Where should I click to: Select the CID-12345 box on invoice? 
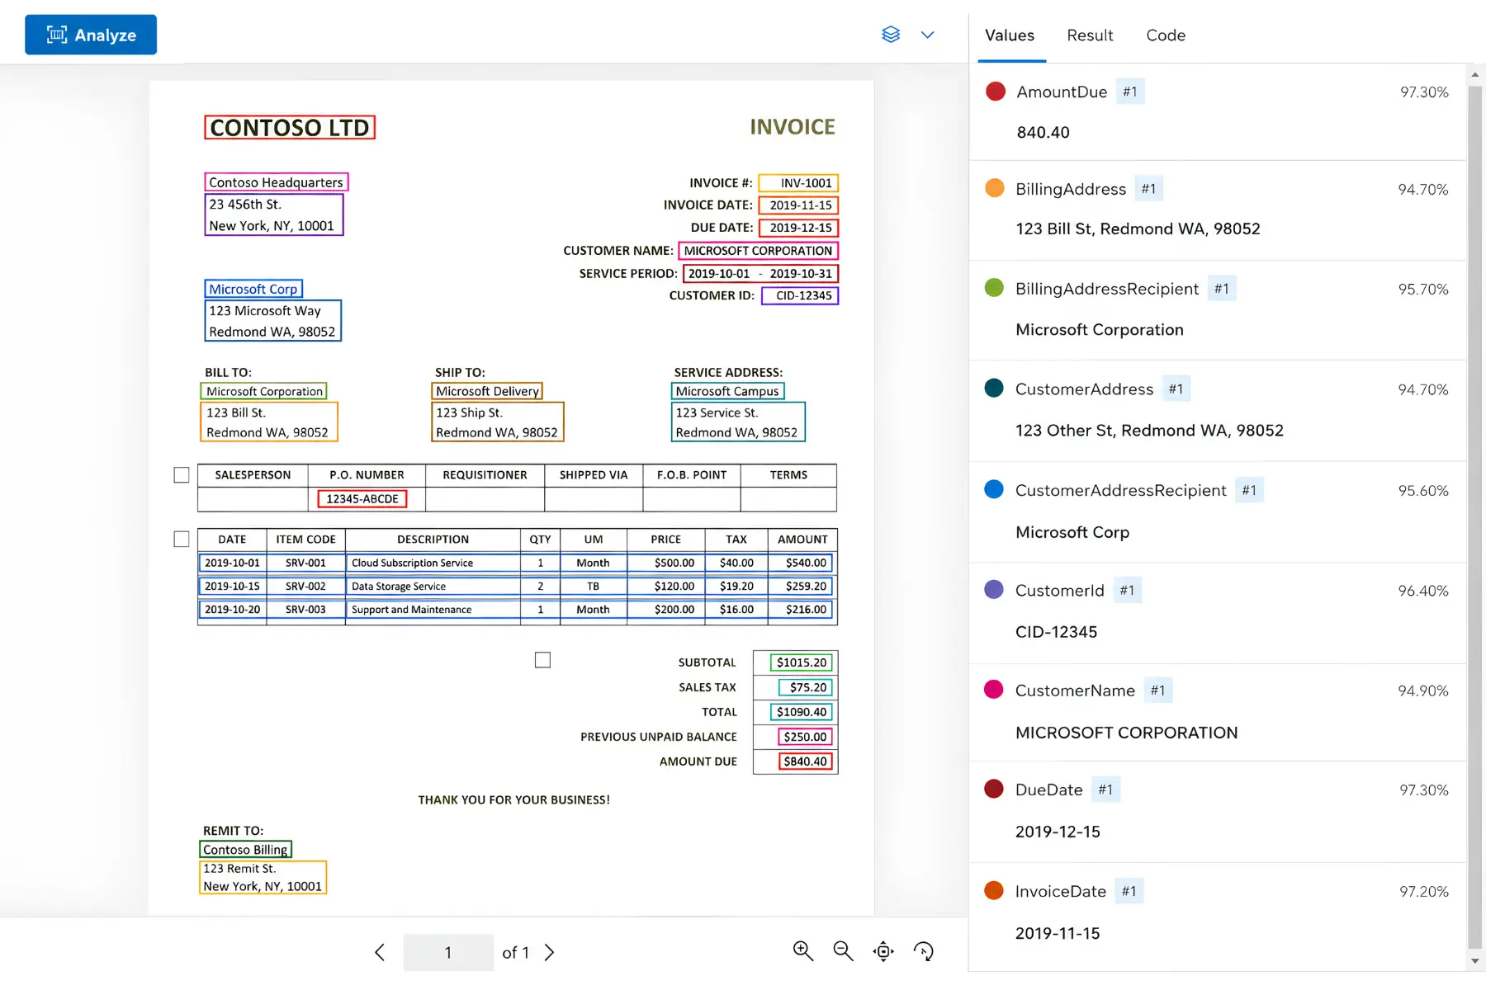tap(800, 295)
